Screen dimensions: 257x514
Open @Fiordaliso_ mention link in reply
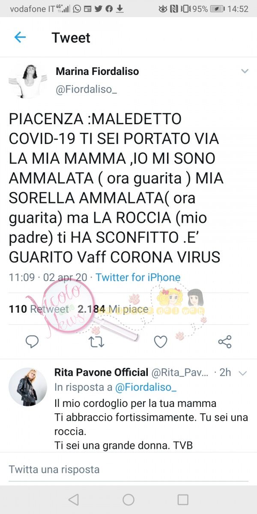point(146,387)
